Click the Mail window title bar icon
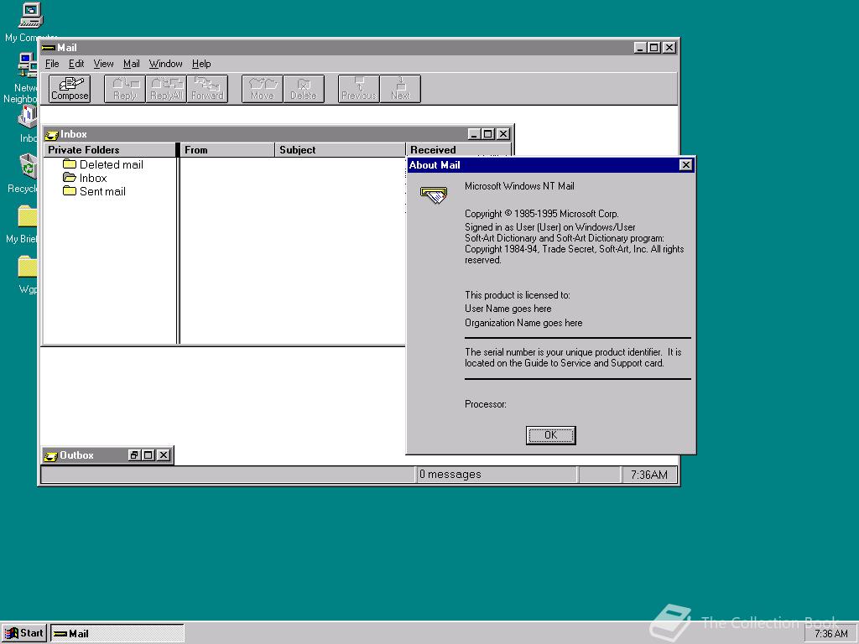Image resolution: width=859 pixels, height=644 pixels. pos(49,48)
